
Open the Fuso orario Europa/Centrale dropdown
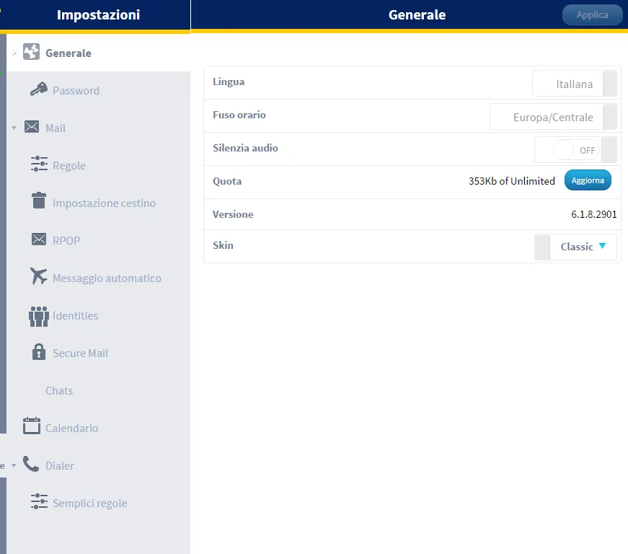(553, 117)
